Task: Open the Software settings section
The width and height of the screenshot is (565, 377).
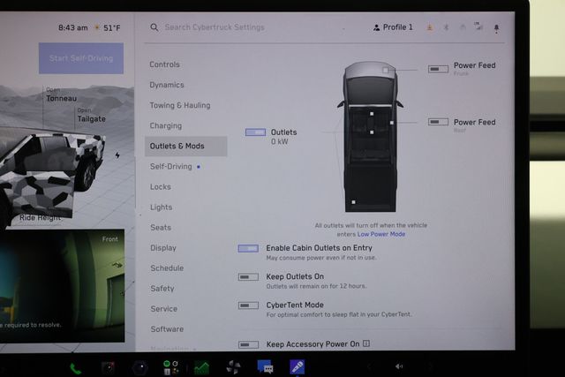Action: pos(167,329)
